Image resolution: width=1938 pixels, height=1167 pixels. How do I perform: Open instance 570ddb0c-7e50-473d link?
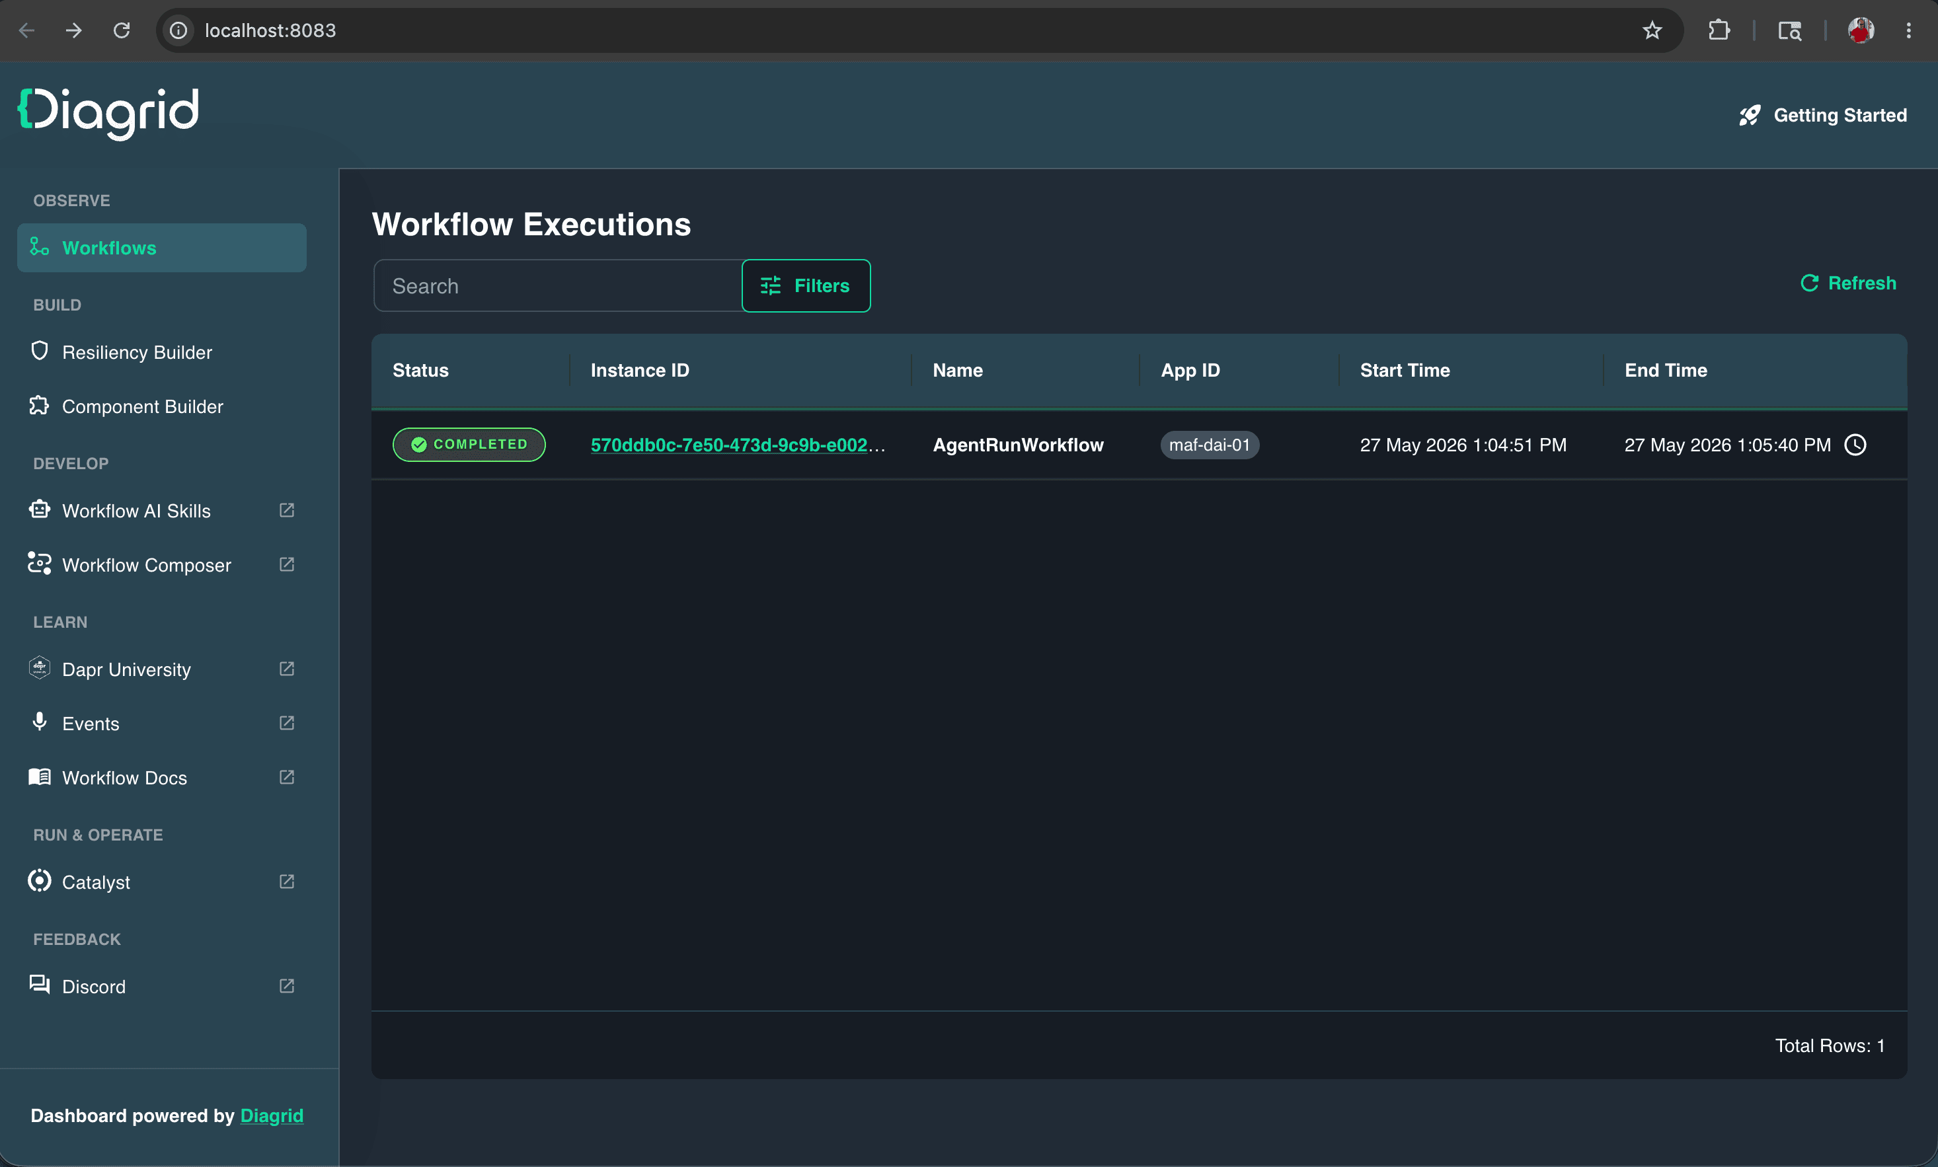[x=738, y=445]
